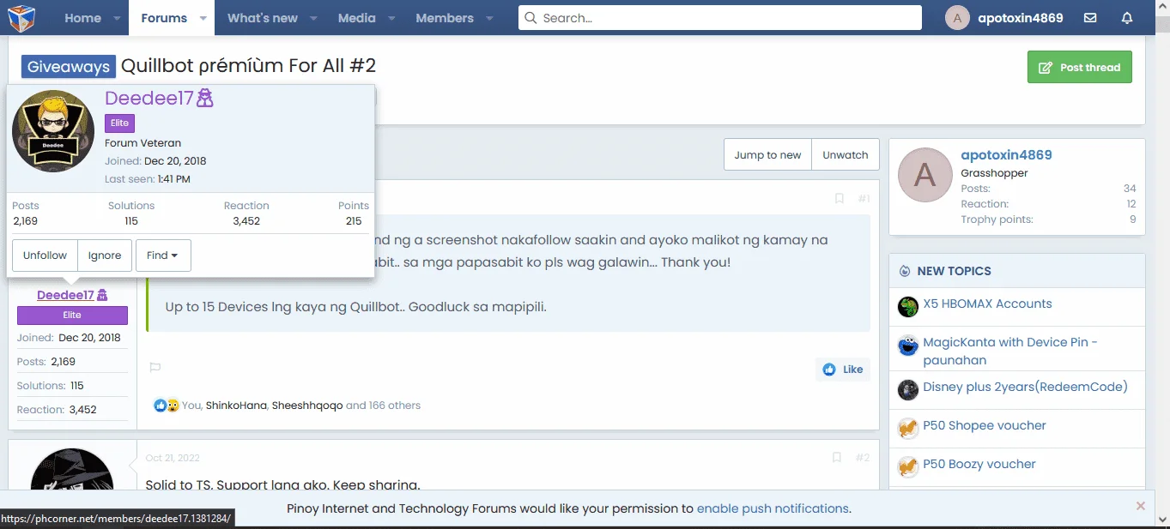
Task: Expand the Members menu arrow
Action: click(x=489, y=18)
